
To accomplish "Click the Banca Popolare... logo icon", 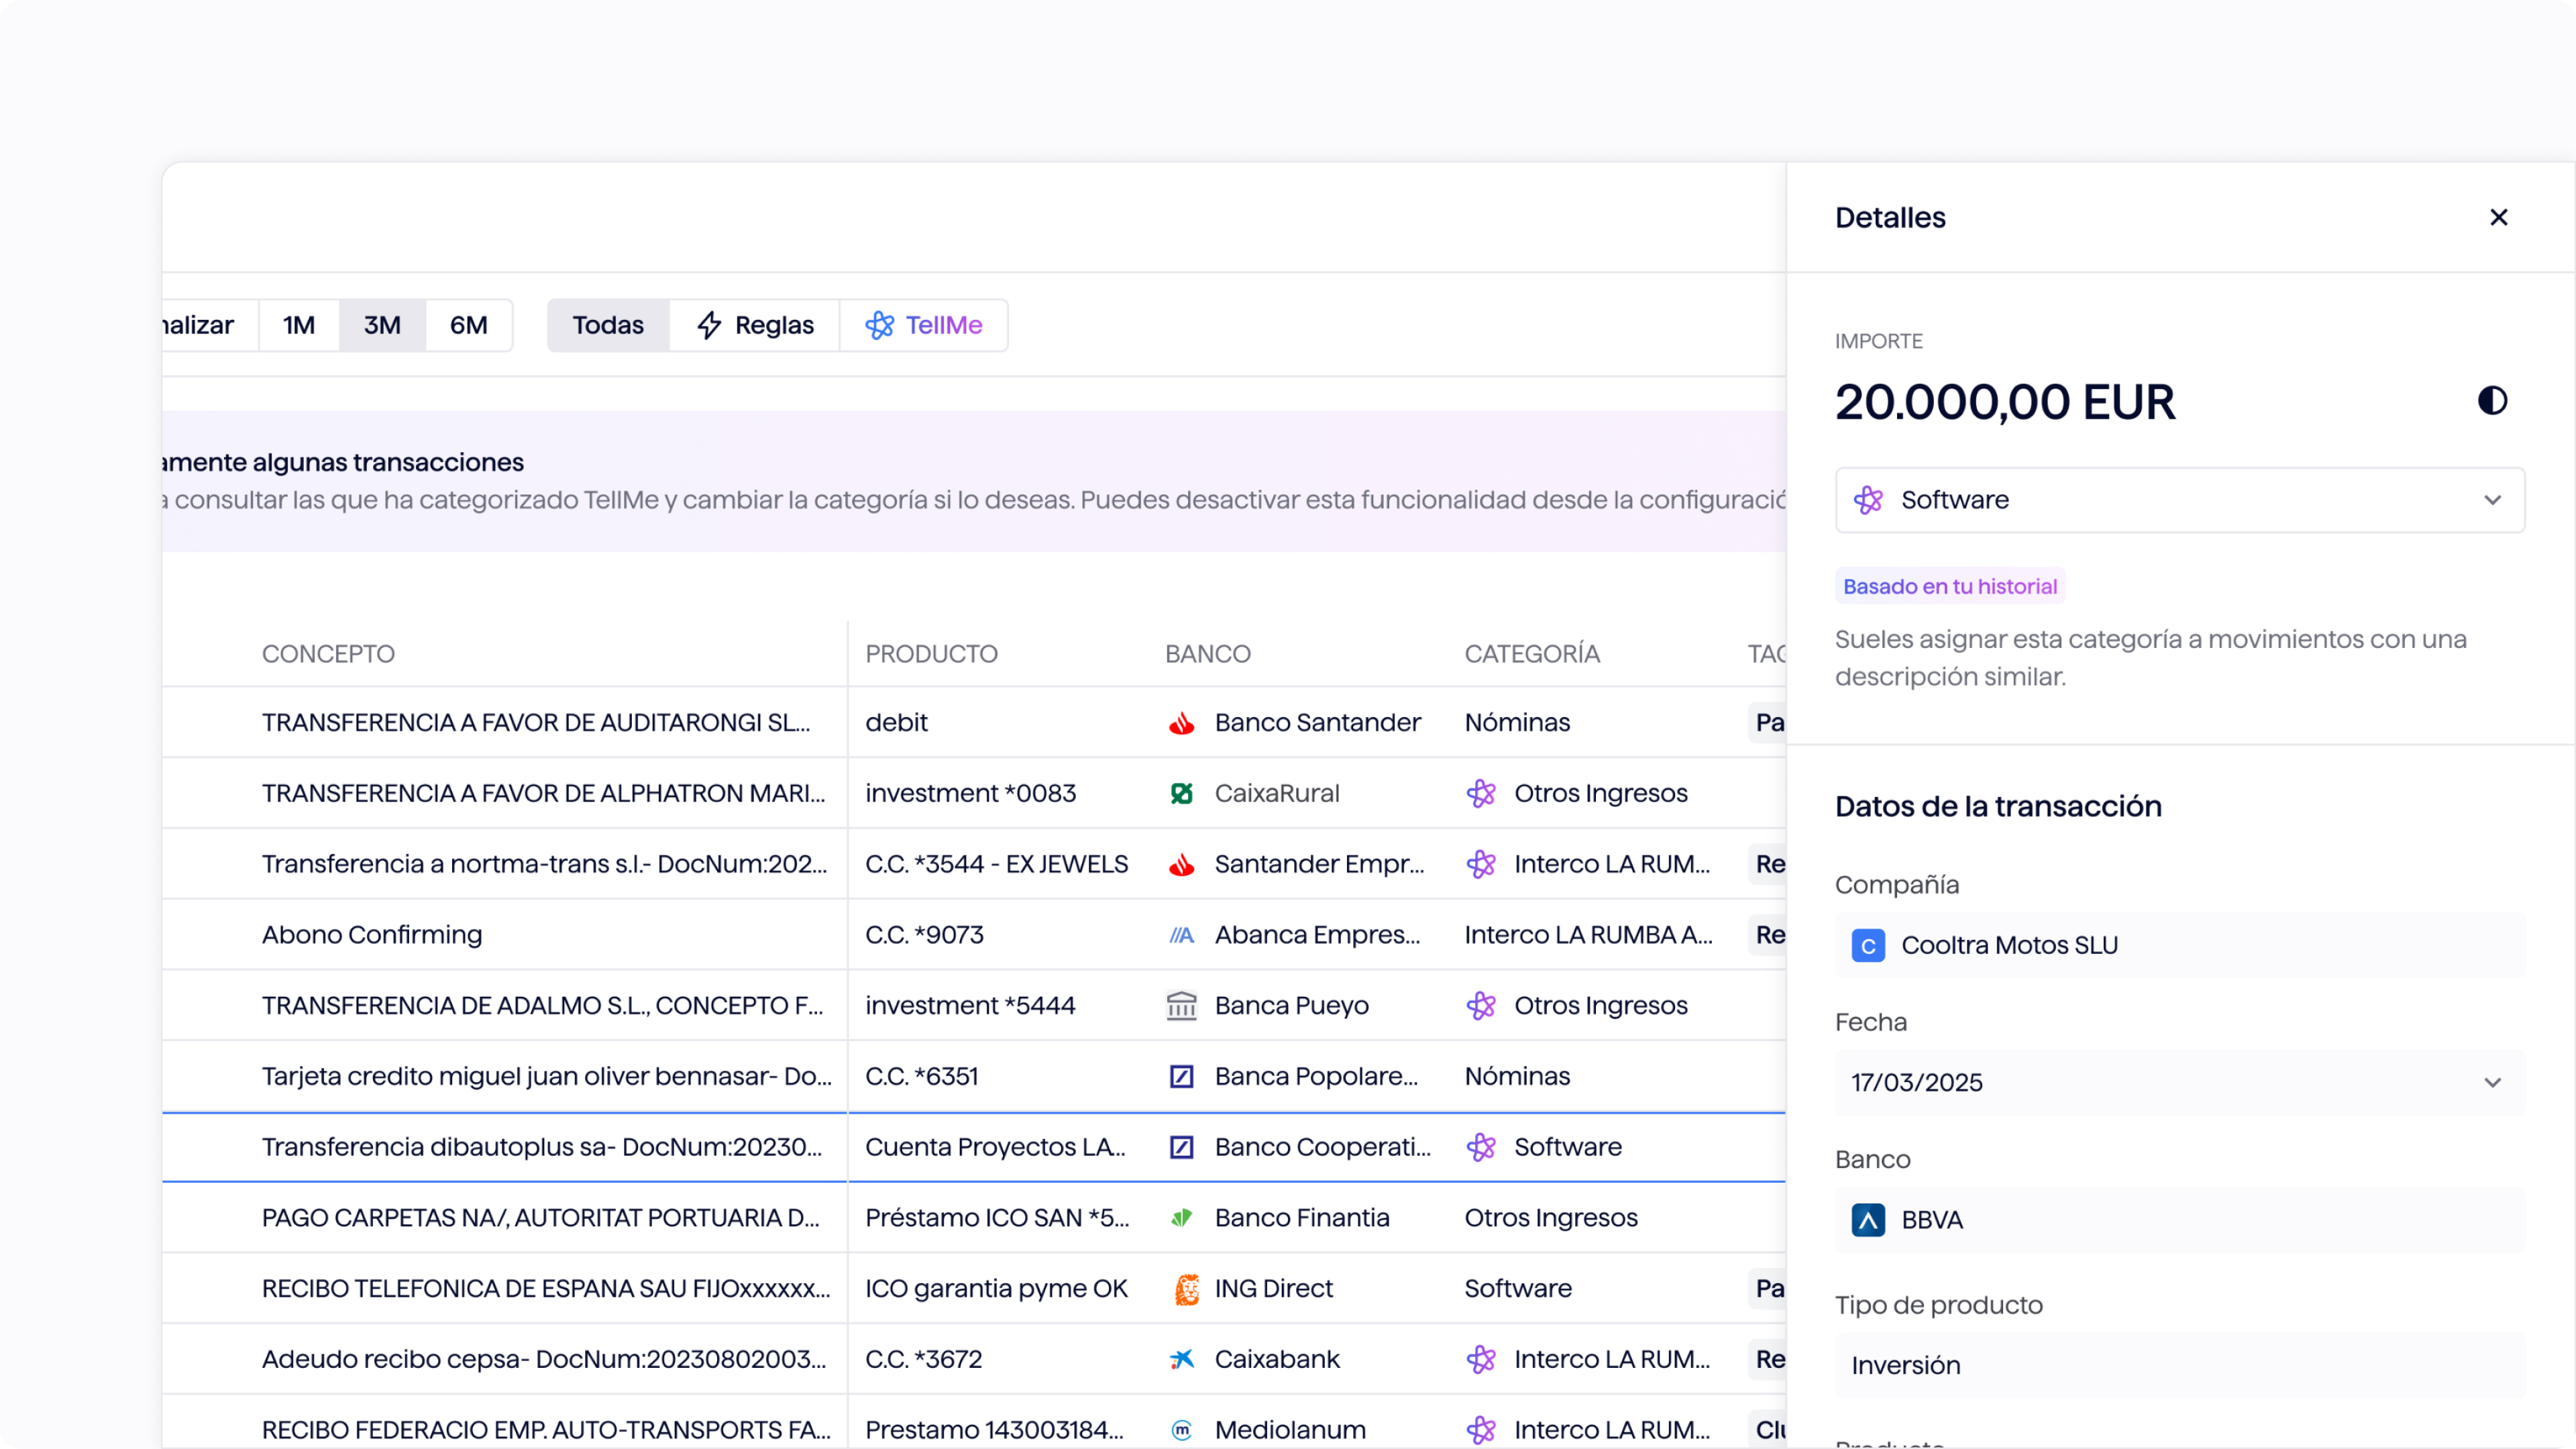I will 1182,1076.
